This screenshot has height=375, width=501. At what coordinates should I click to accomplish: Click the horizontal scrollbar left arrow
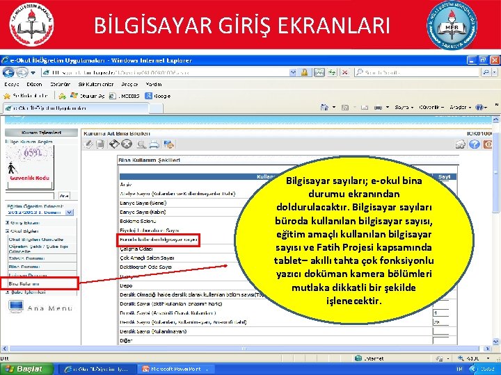(x=4, y=349)
